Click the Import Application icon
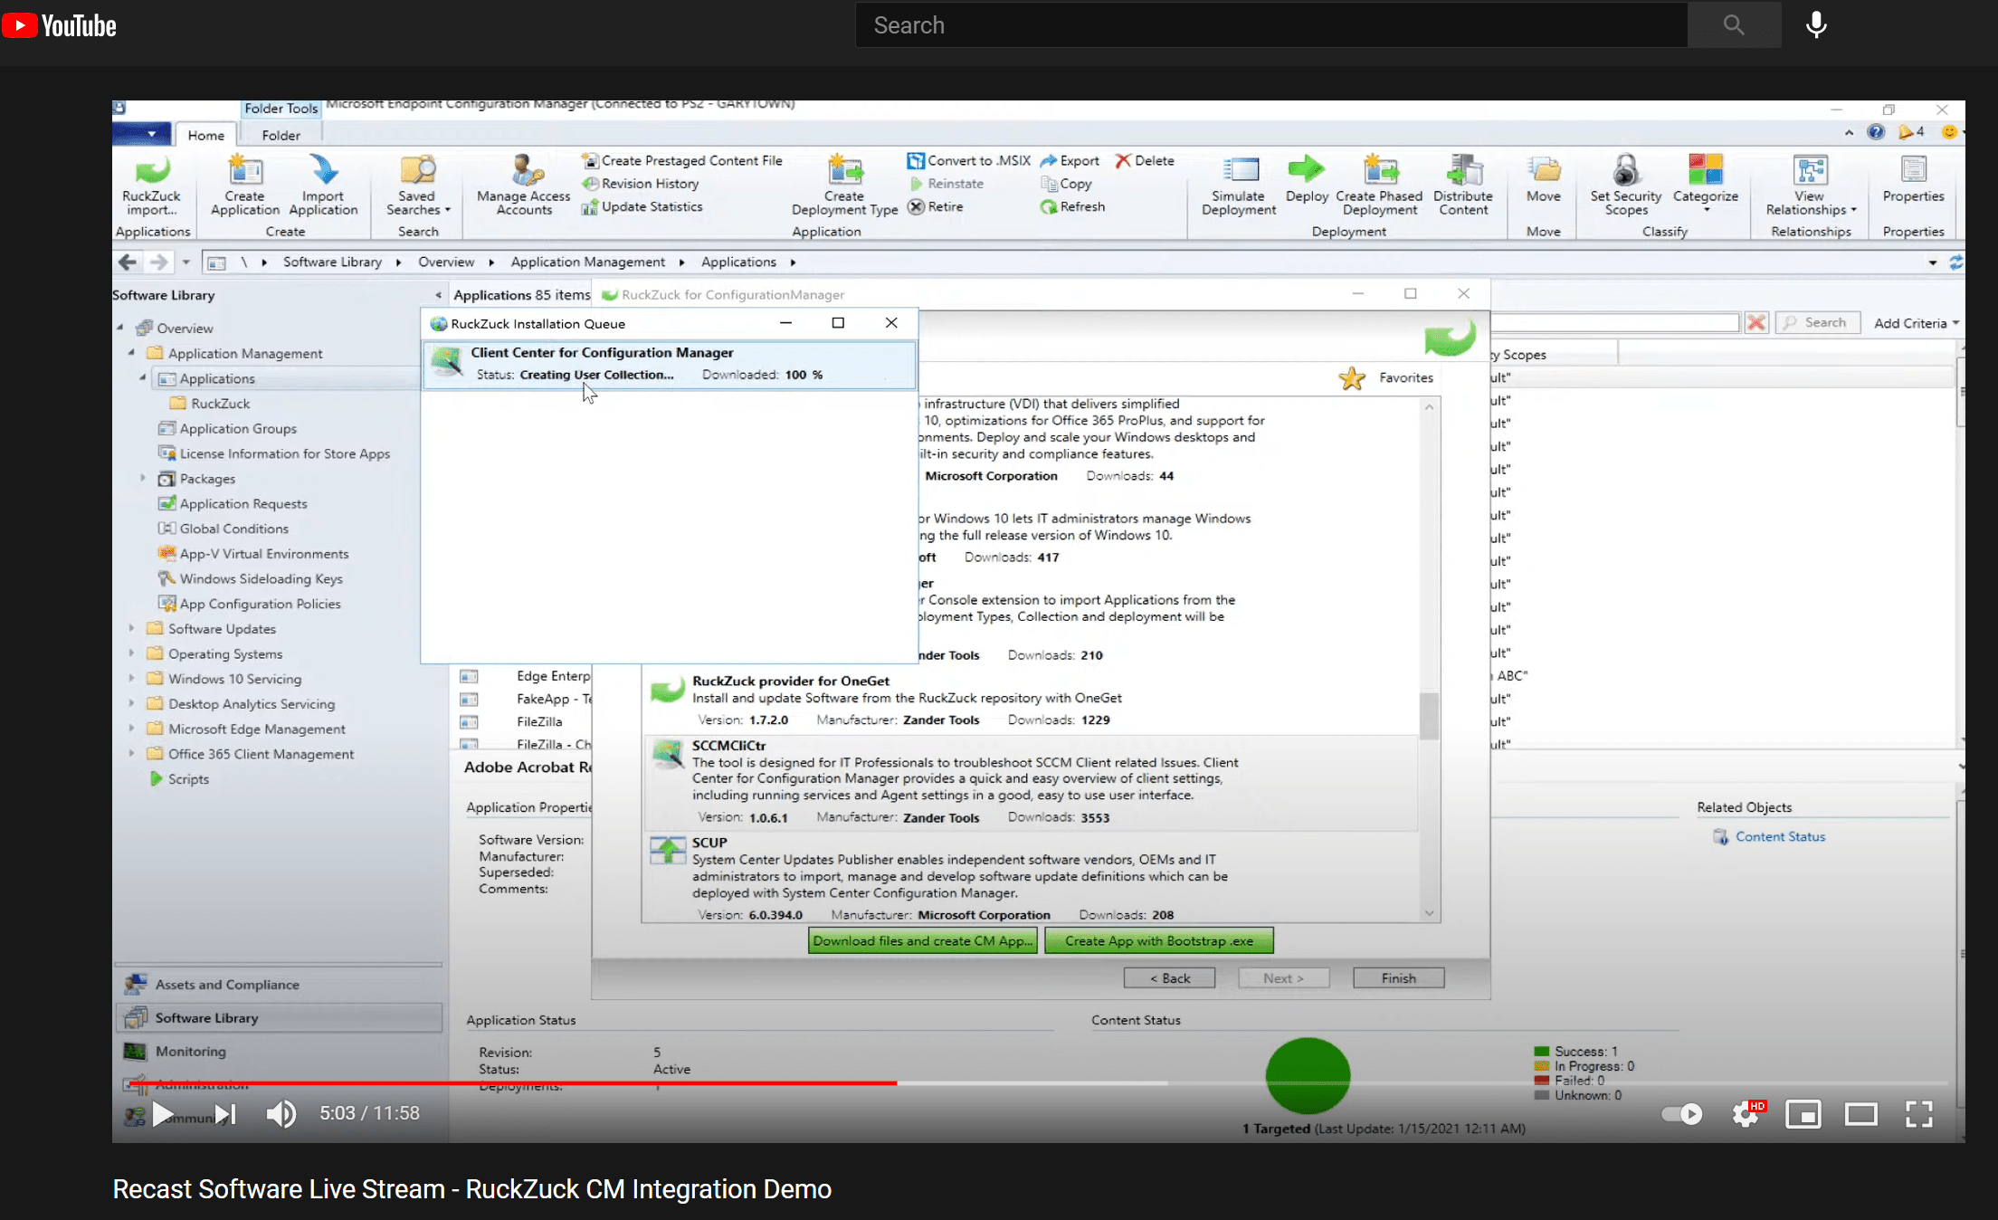 point(323,171)
